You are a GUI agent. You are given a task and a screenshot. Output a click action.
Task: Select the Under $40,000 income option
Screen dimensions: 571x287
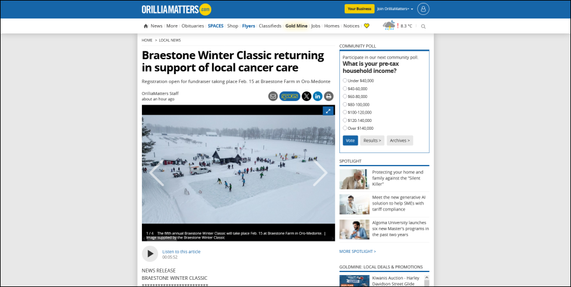click(345, 80)
